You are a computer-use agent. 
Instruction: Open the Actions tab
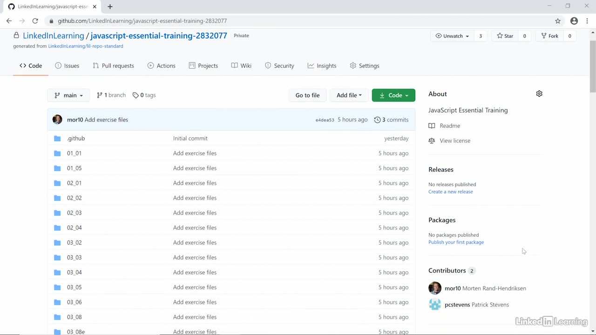162,66
